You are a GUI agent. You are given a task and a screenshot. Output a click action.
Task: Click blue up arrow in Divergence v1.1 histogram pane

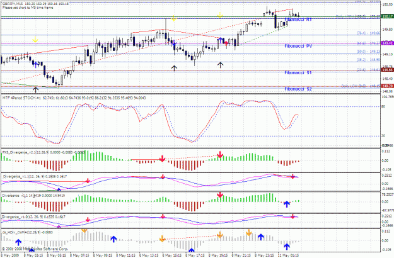[287, 204]
